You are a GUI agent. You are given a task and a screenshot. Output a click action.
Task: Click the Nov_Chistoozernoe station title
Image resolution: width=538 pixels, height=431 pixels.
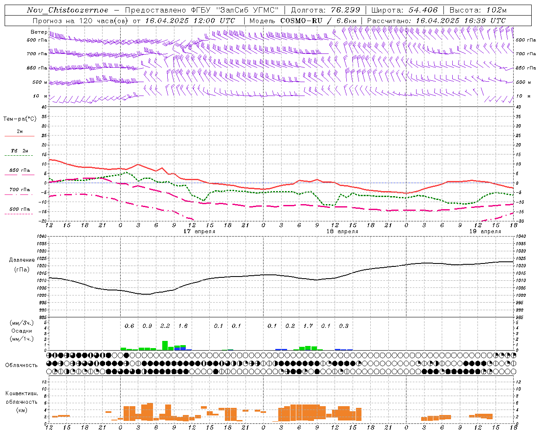pos(67,10)
